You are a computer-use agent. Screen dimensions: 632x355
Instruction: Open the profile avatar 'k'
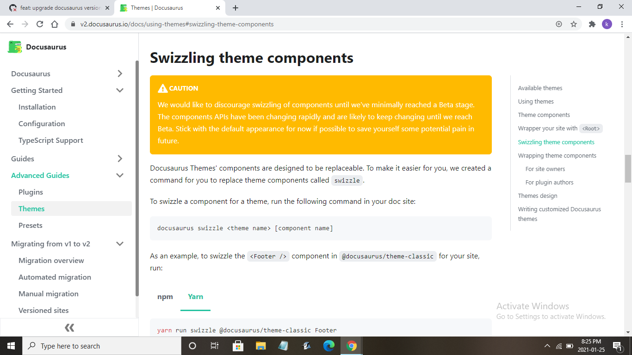tap(607, 24)
